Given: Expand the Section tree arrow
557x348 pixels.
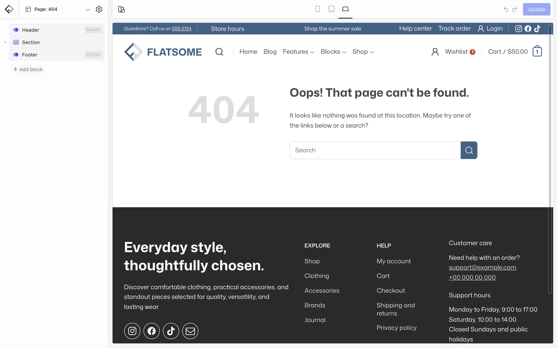Looking at the screenshot, I should tap(5, 42).
